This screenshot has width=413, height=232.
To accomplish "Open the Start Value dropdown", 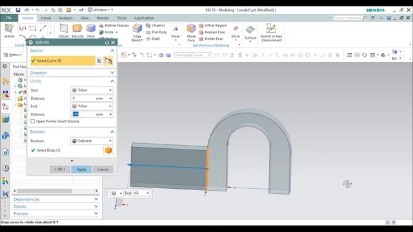I will (x=92, y=90).
